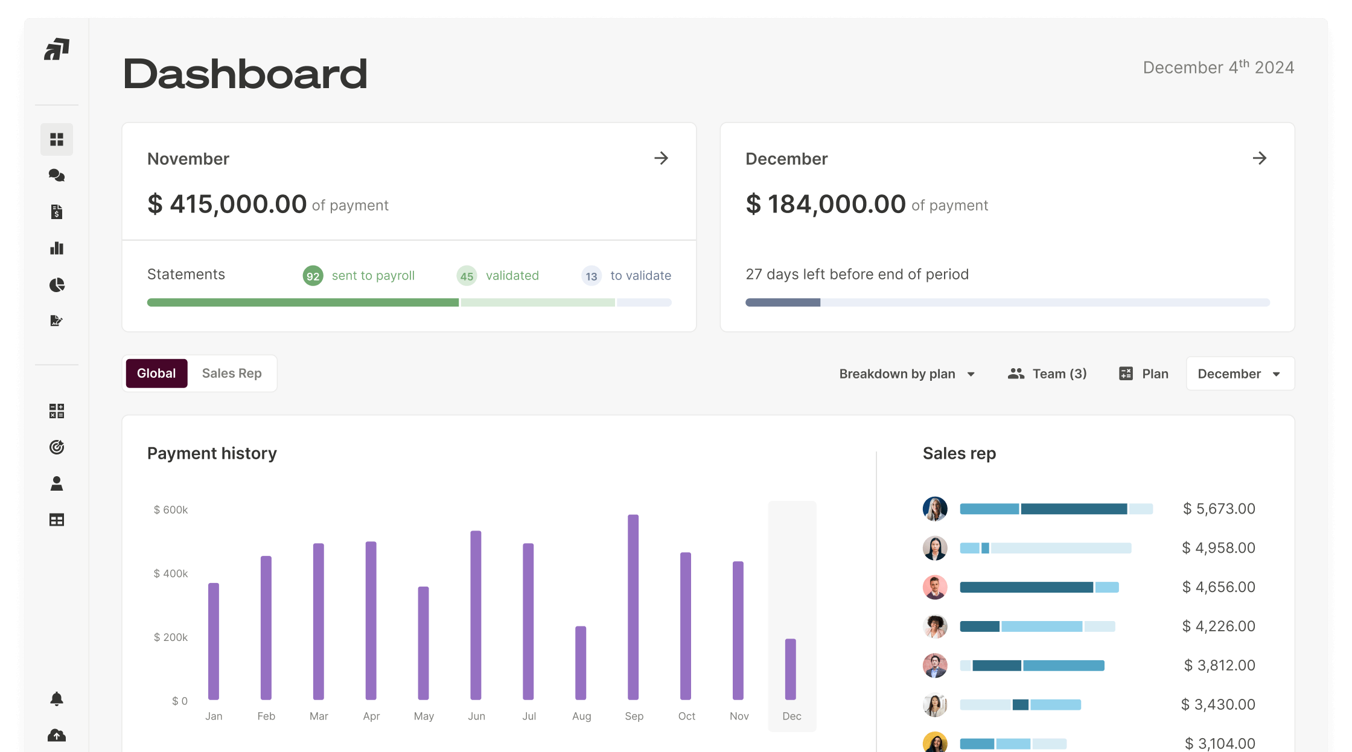Open the target goals sidebar icon

point(57,447)
